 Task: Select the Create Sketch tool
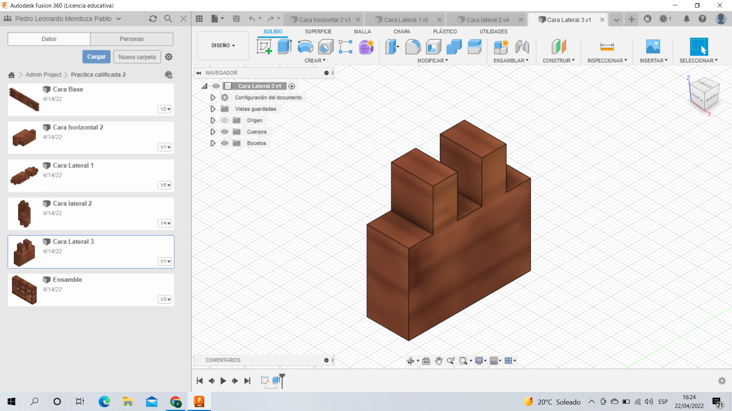click(264, 47)
